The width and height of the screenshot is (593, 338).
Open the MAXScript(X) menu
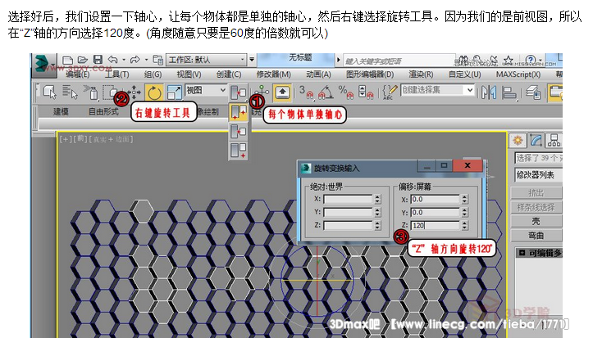[518, 74]
